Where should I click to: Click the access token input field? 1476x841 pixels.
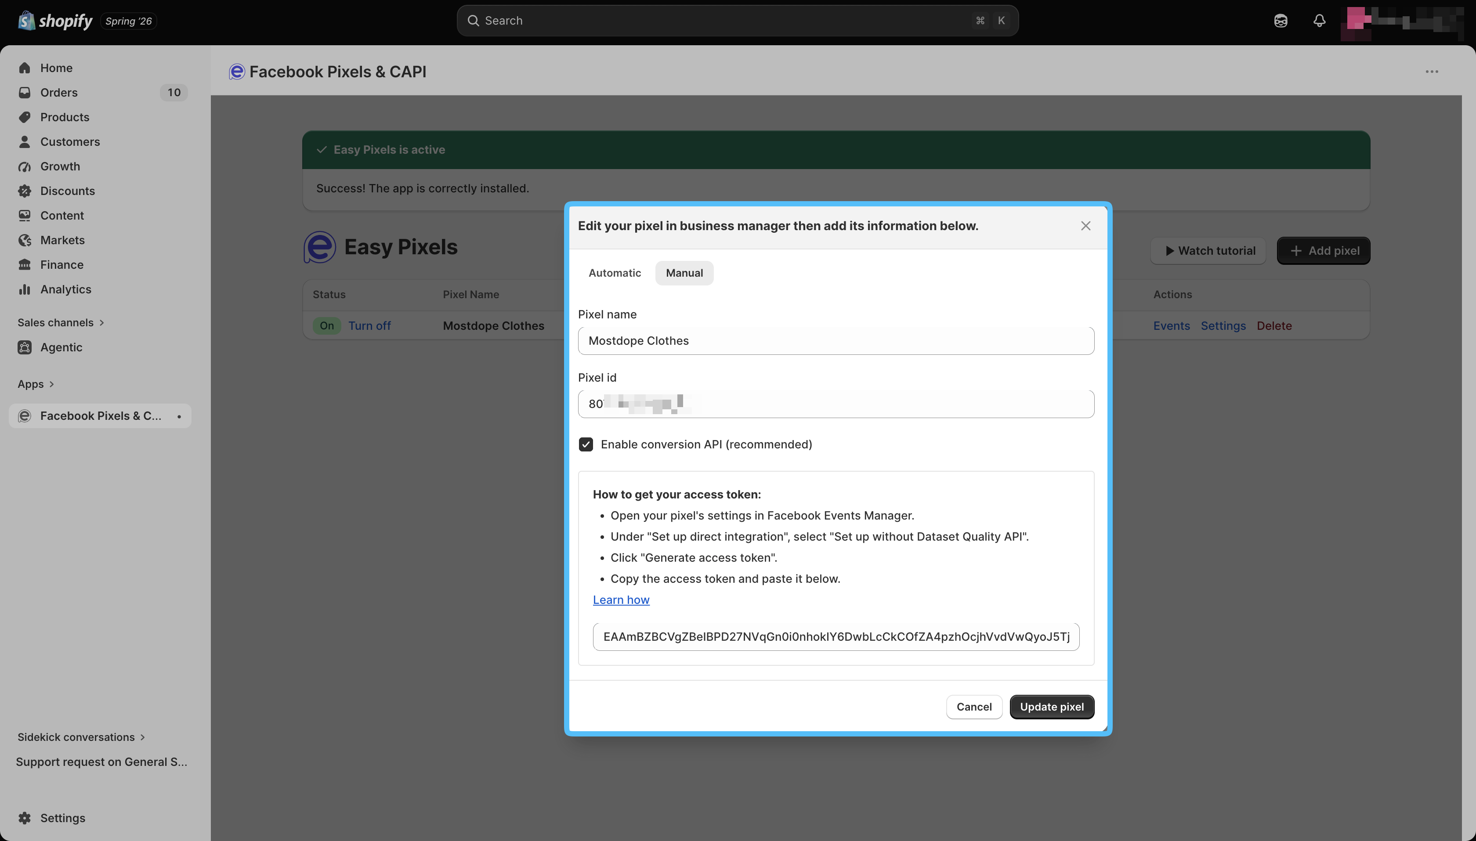coord(836,636)
